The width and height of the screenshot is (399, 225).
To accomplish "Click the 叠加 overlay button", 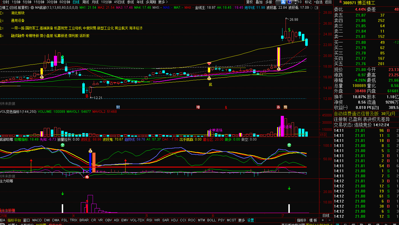I will pyautogui.click(x=259, y=2).
